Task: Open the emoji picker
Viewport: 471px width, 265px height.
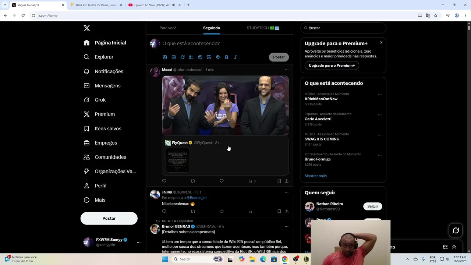Action: [200, 57]
